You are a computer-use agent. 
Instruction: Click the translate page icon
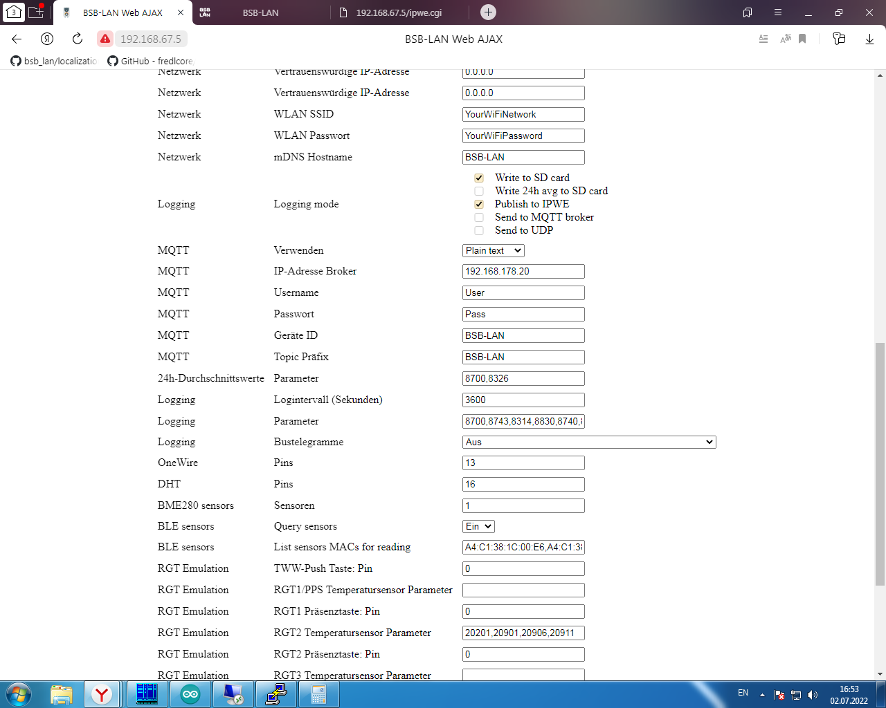[785, 39]
